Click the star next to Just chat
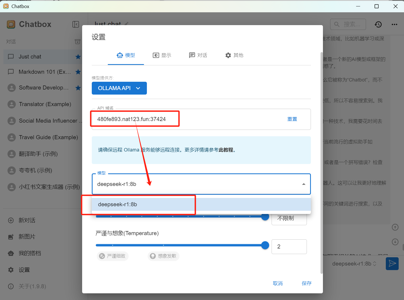This screenshot has height=300, width=404. (x=78, y=57)
